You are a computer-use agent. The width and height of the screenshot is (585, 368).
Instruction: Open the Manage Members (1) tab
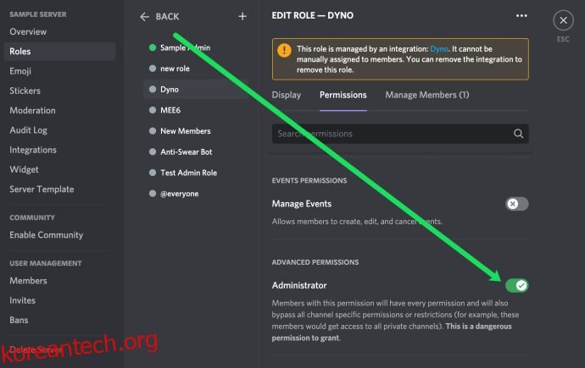[427, 95]
